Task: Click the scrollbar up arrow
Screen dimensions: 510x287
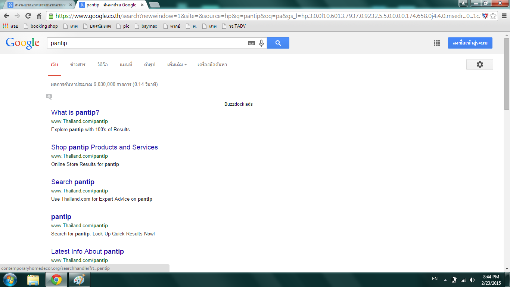Action: click(x=507, y=35)
